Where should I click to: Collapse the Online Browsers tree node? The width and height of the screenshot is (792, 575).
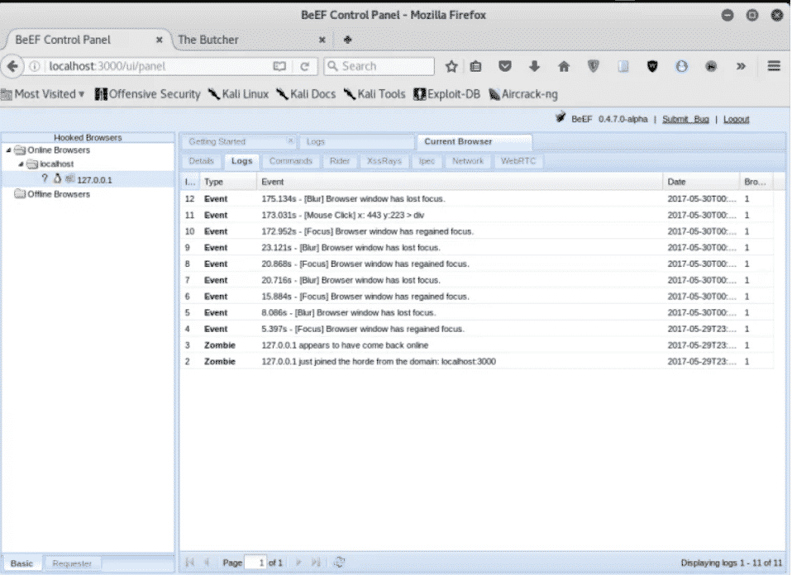(x=8, y=150)
